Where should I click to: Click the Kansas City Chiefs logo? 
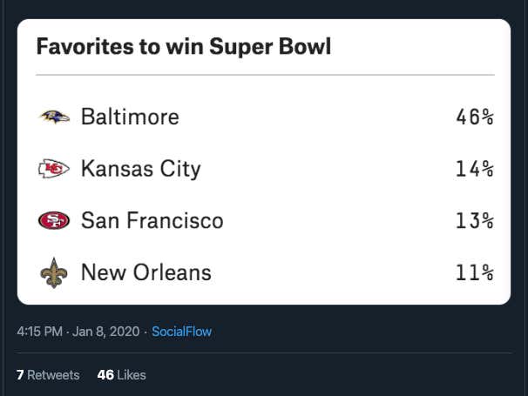pyautogui.click(x=54, y=169)
